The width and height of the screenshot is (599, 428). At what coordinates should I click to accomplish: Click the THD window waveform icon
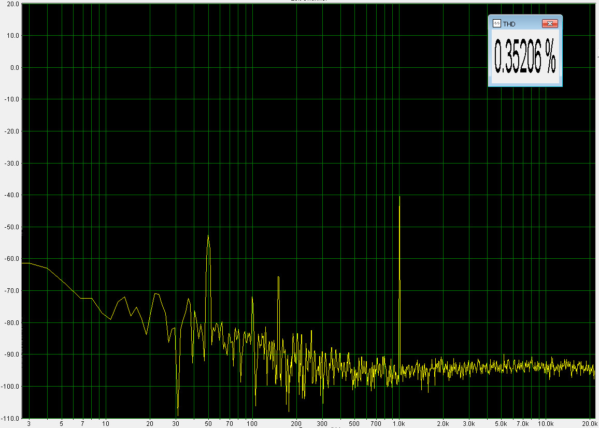(496, 24)
